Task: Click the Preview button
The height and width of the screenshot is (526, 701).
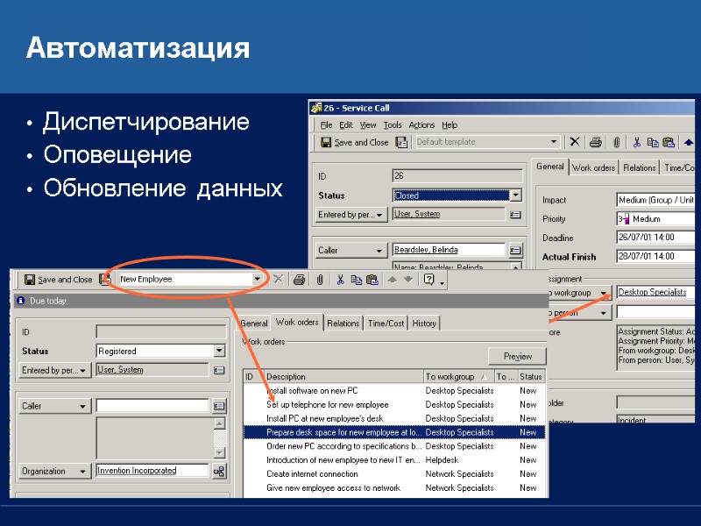Action: pos(517,357)
